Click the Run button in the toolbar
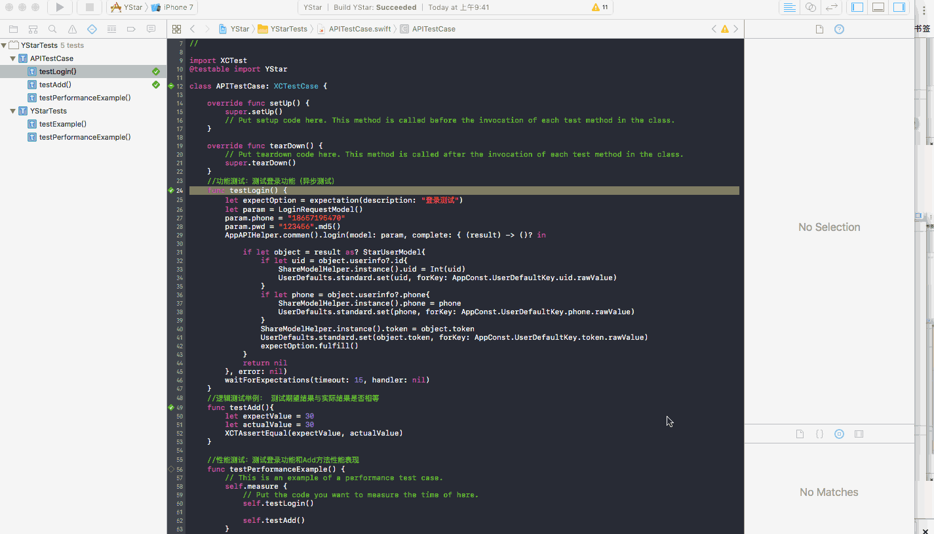The image size is (934, 534). pos(60,7)
